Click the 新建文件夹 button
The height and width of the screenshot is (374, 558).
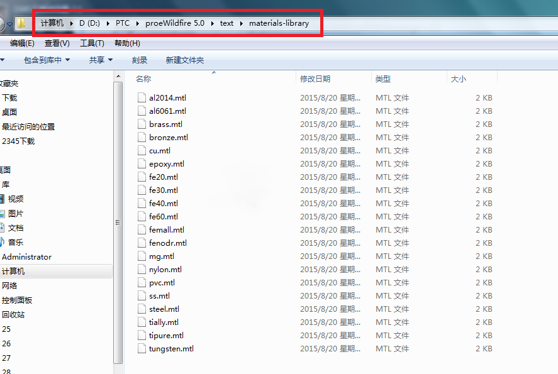pyautogui.click(x=185, y=60)
